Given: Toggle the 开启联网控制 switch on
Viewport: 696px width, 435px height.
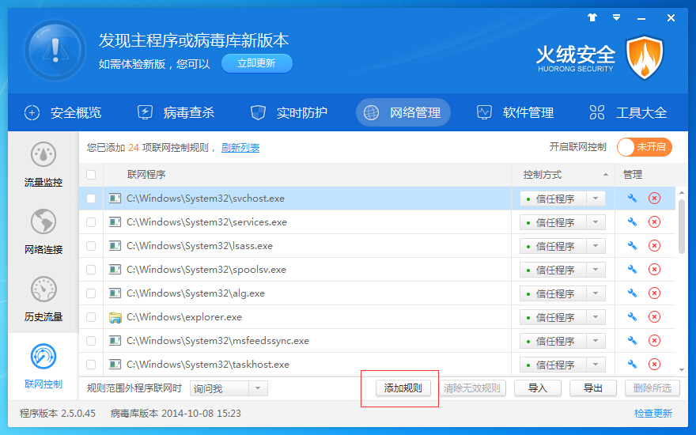Looking at the screenshot, I should (x=644, y=147).
